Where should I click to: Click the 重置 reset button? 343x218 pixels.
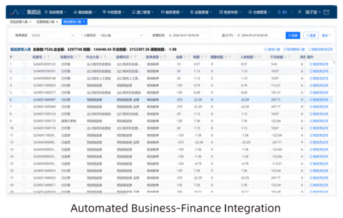311,36
